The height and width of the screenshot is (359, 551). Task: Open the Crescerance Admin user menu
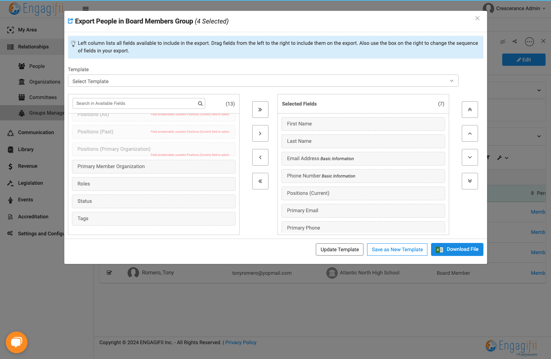click(514, 8)
